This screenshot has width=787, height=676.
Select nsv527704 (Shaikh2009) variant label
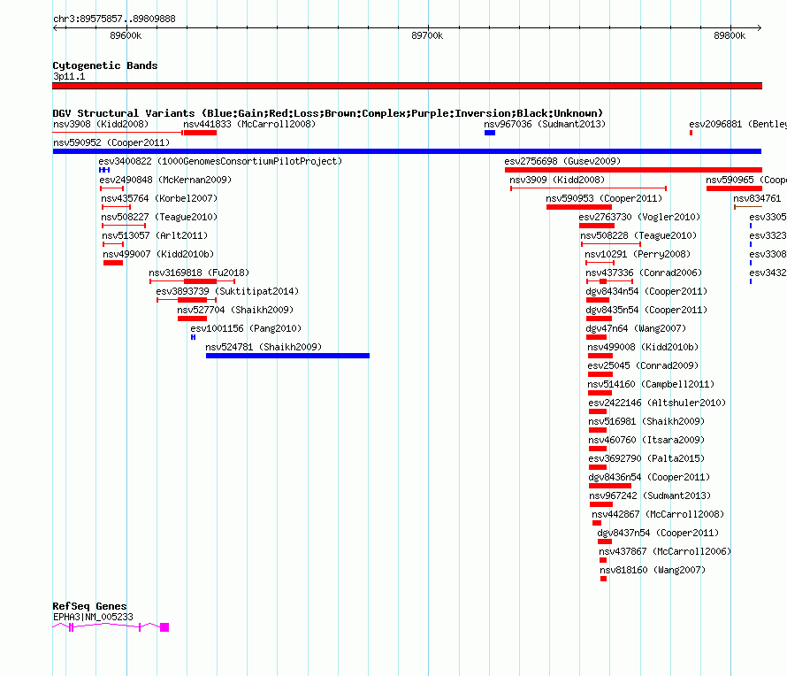tap(235, 310)
